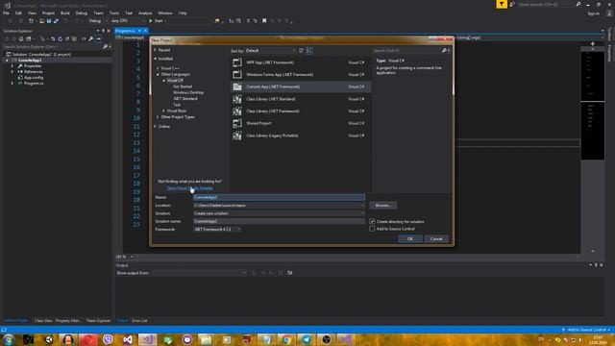Expand the Online node in dialog tree

click(156, 126)
